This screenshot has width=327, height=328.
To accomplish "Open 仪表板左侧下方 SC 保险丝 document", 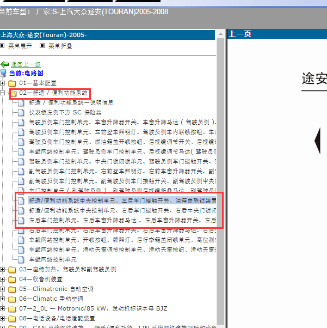I will (65, 112).
